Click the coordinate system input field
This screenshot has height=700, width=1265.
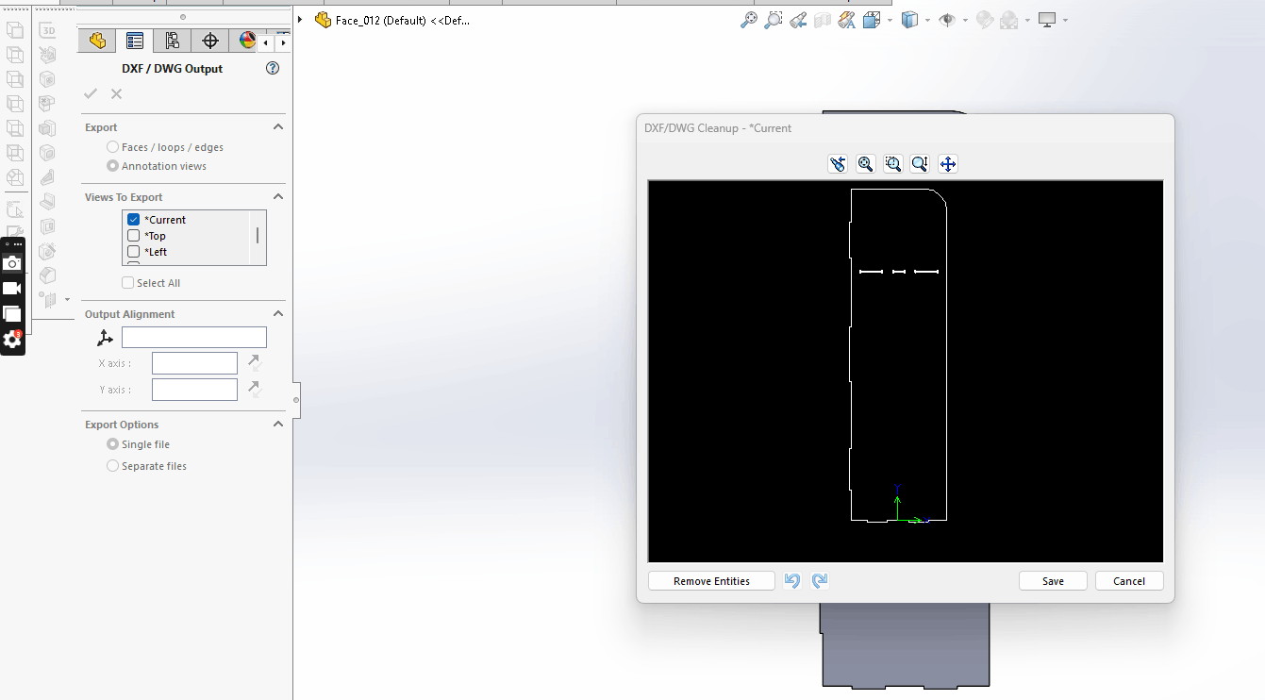(x=194, y=338)
